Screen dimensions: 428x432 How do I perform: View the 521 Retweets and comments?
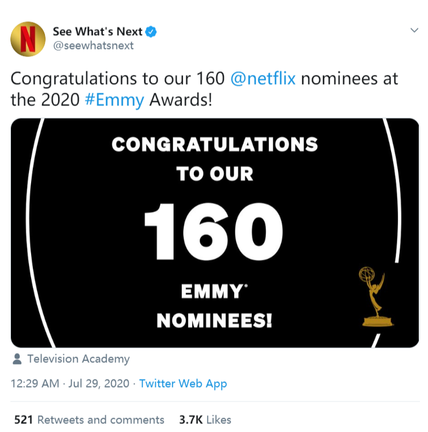(89, 420)
